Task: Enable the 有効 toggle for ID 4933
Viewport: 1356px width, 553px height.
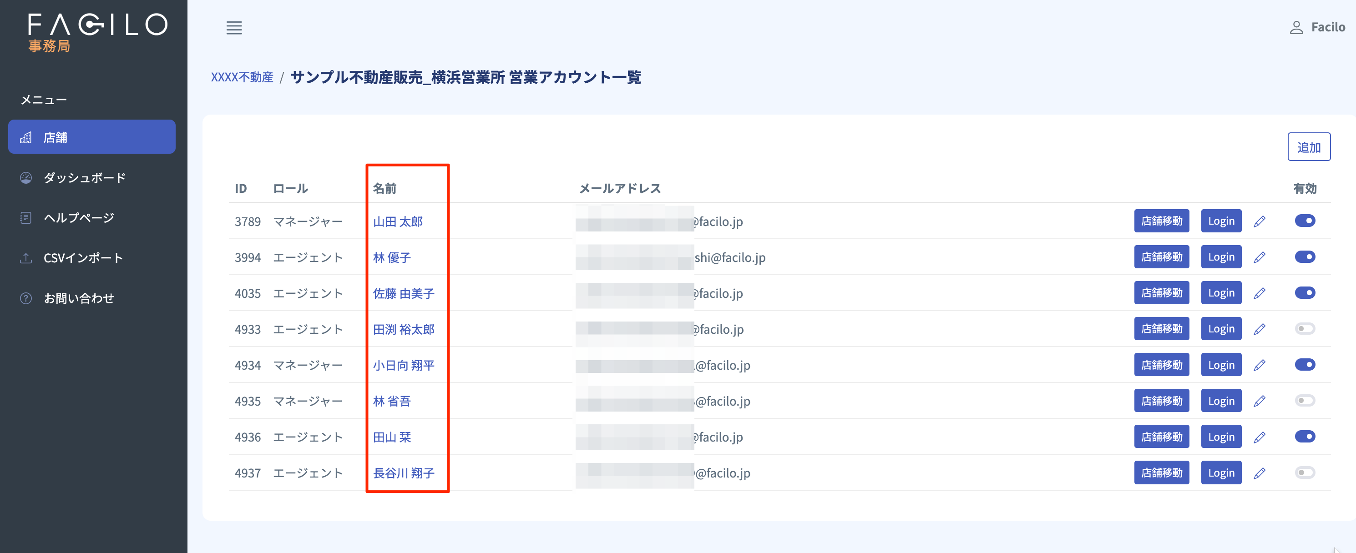Action: pos(1305,329)
